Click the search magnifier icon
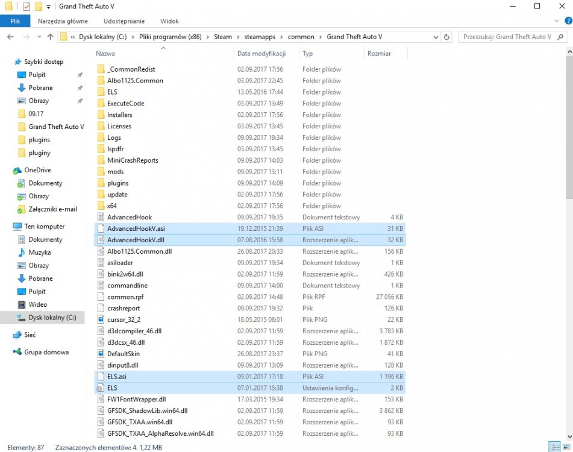 click(x=560, y=37)
